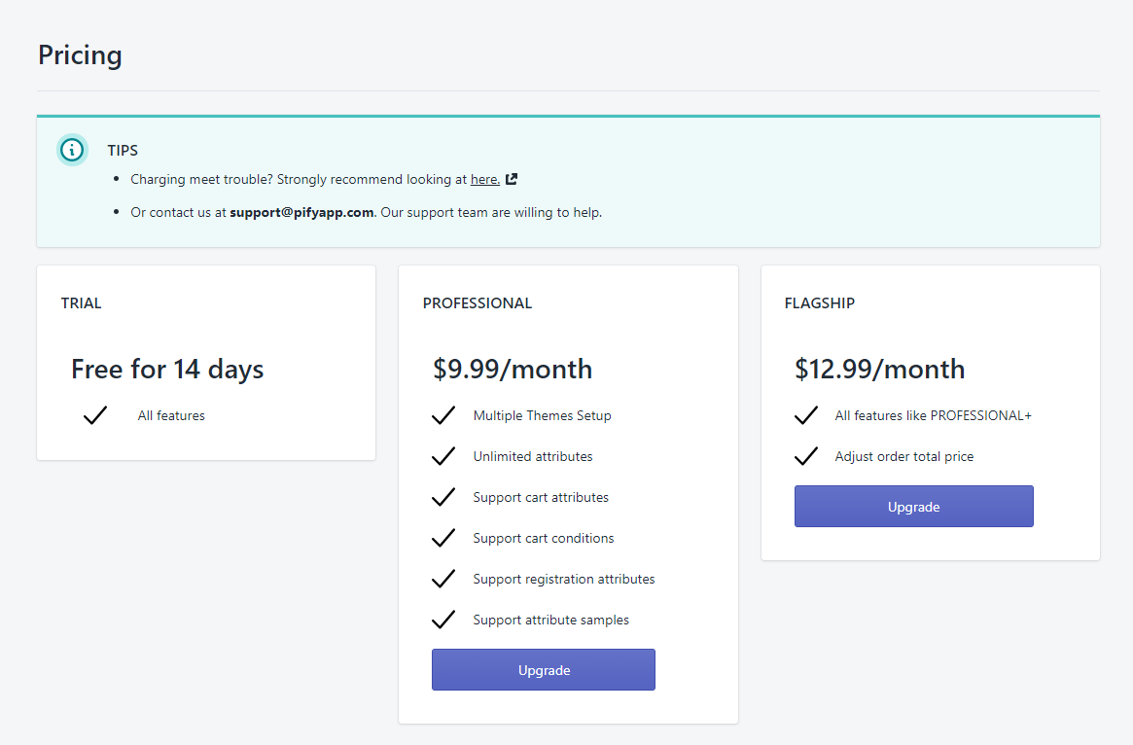Click the $9.99/month price text
This screenshot has width=1133, height=745.
513,370
